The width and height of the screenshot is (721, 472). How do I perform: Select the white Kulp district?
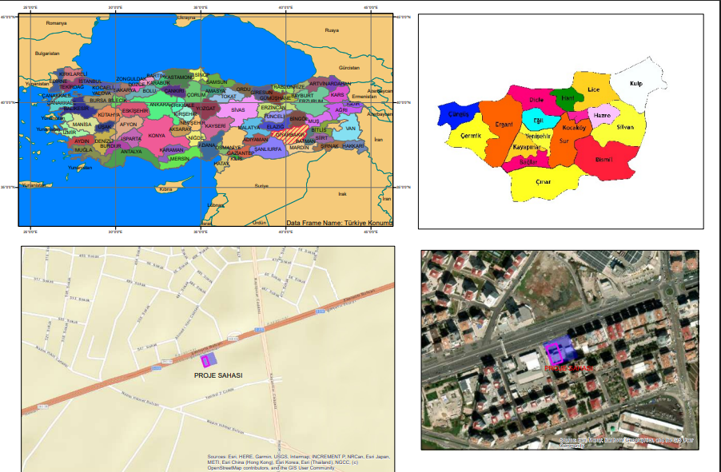(636, 85)
